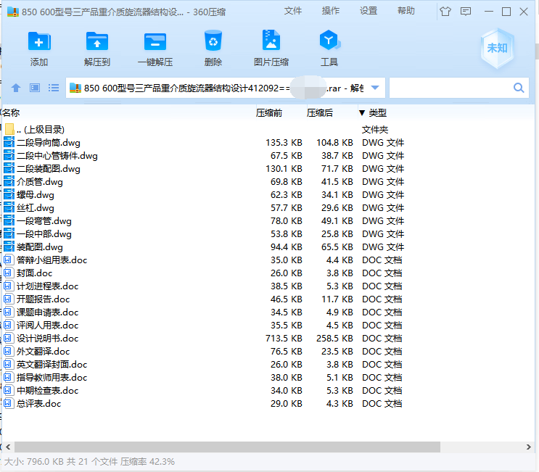The height and width of the screenshot is (472, 539).
Task: Open the 设置 menu
Action: point(369,11)
